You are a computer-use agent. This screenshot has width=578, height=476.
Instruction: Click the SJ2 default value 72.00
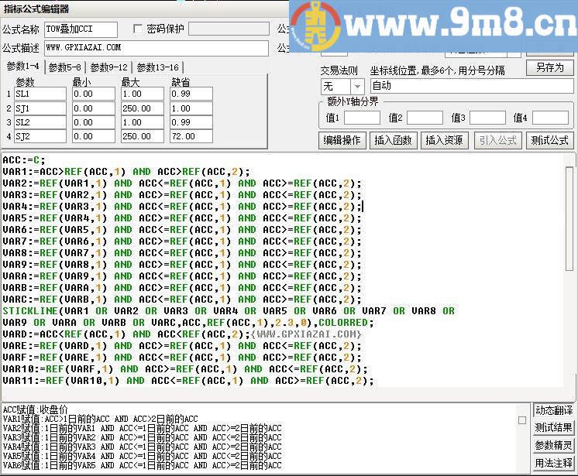191,136
